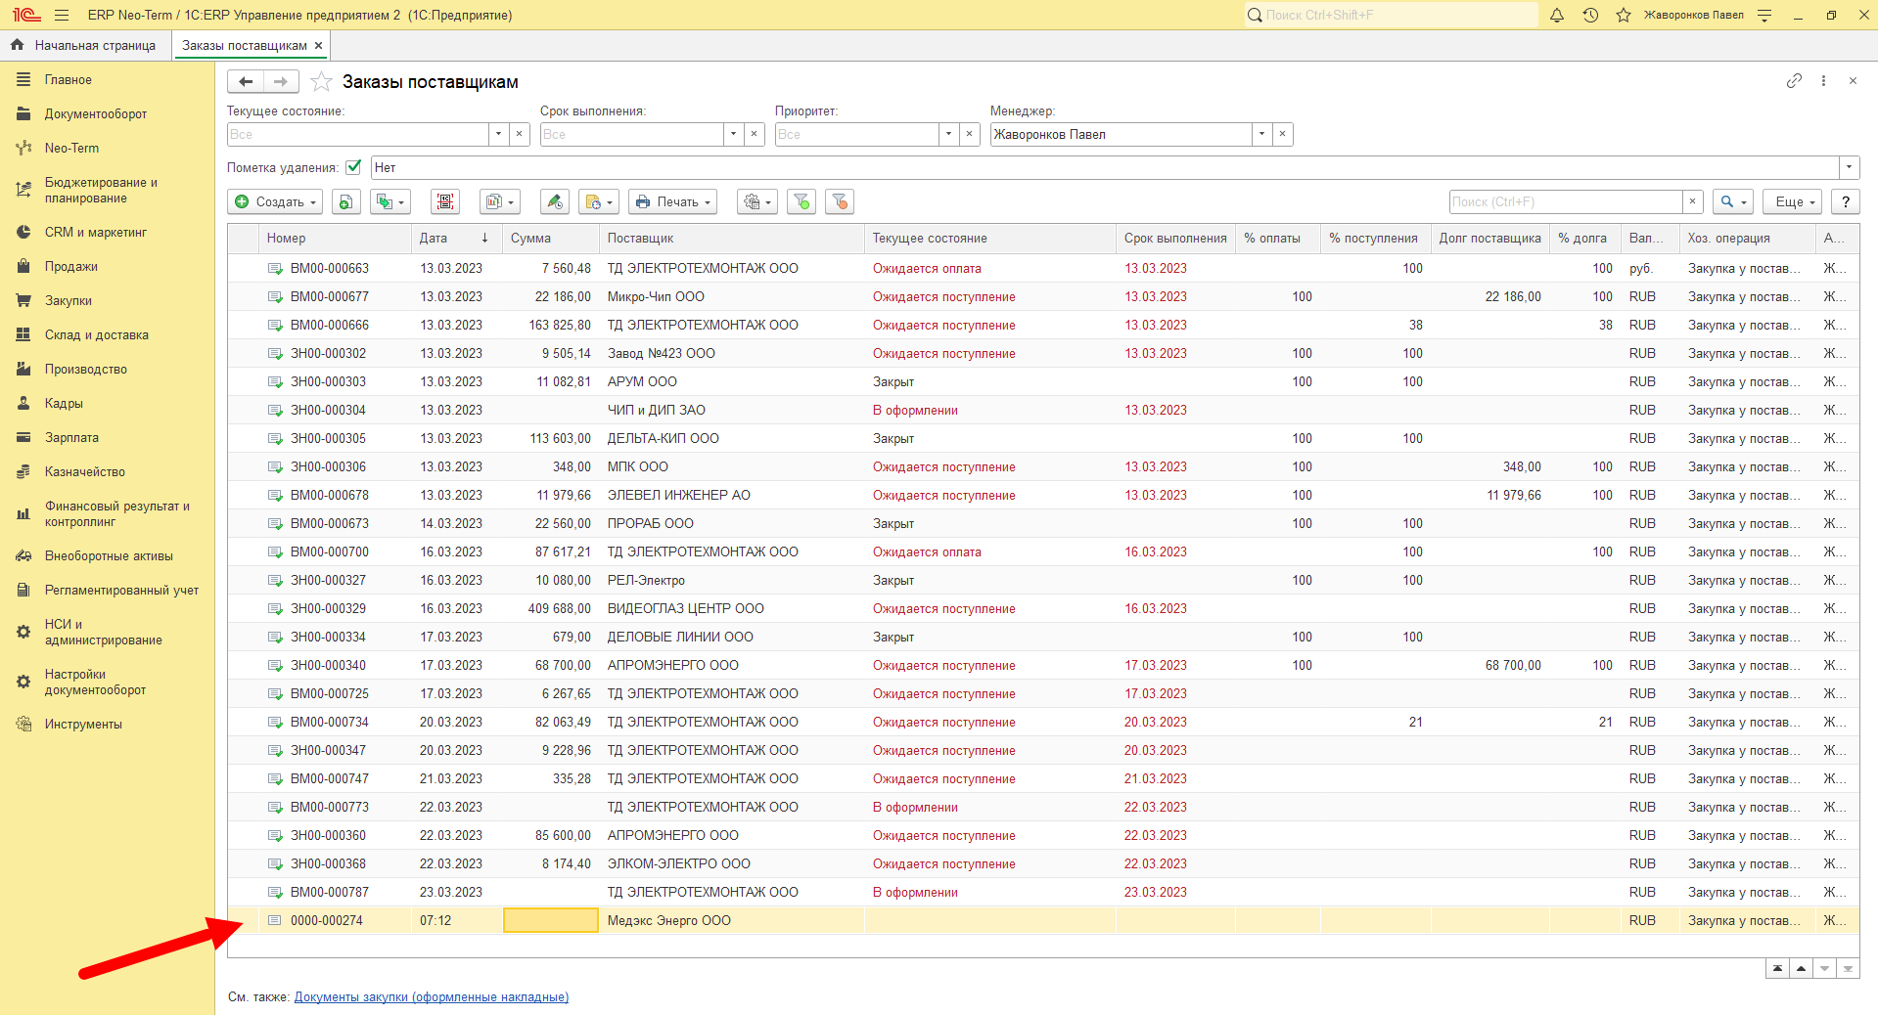
Task: Select the Медэкс Энерго ООО supplier cell
Action: click(x=731, y=920)
